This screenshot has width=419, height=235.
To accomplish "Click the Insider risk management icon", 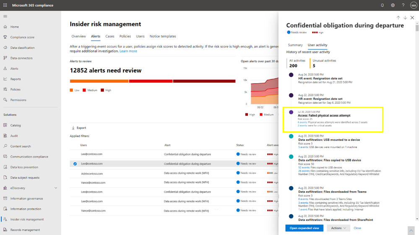I will point(5,219).
